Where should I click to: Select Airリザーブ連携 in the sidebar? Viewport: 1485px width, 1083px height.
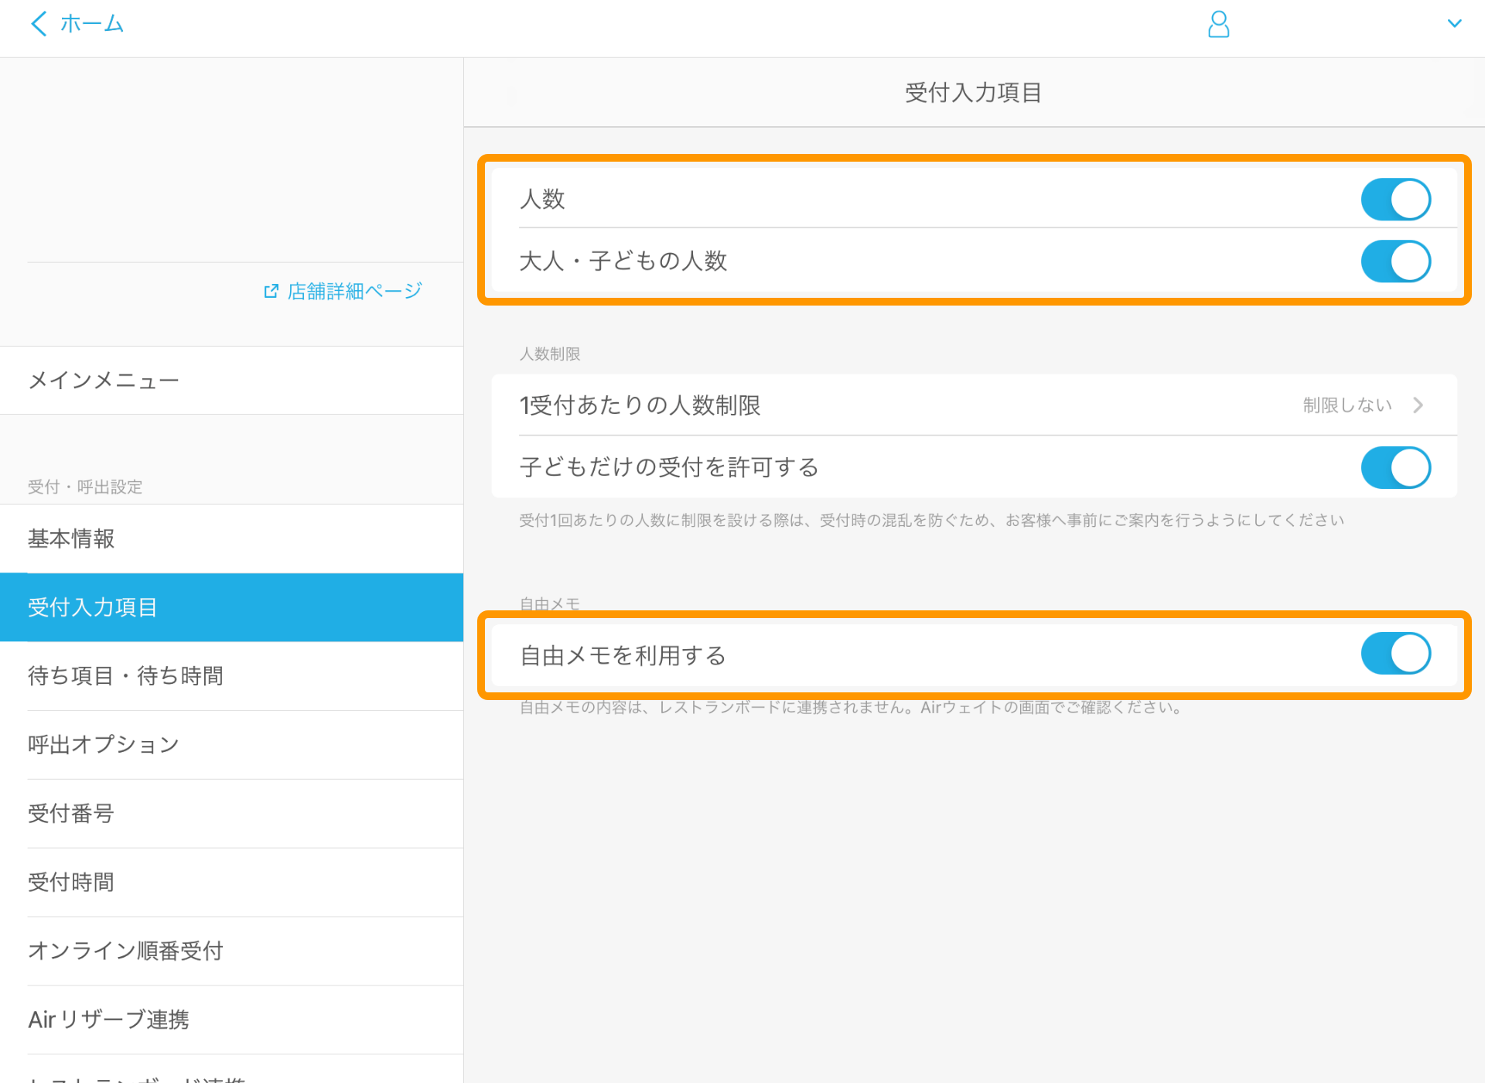(x=108, y=1020)
